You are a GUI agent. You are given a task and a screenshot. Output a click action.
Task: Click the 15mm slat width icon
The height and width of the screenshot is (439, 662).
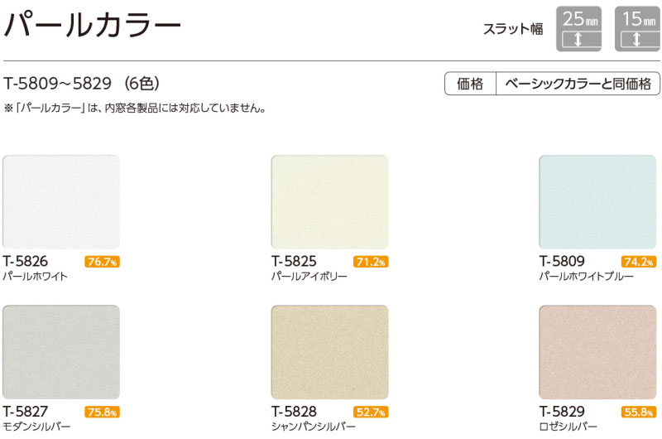(x=636, y=30)
